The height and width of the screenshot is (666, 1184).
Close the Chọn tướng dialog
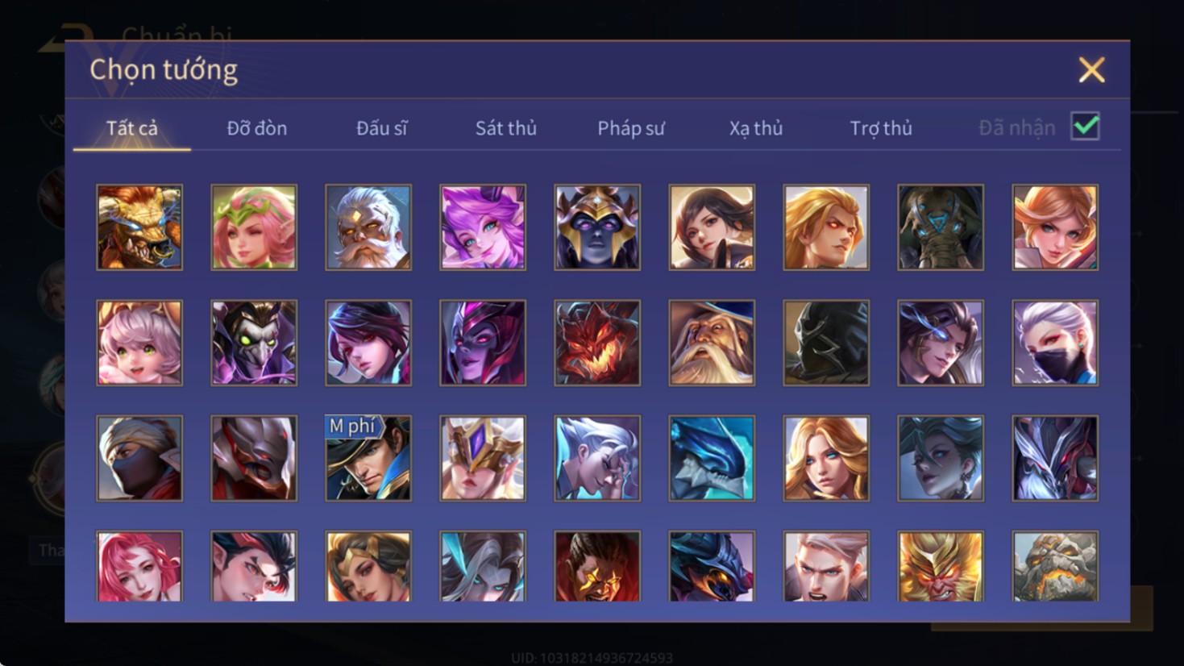click(x=1091, y=70)
